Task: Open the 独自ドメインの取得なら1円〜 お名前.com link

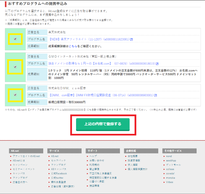Action: click(102, 64)
